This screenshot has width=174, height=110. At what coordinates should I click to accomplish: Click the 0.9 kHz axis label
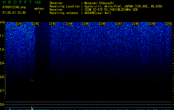coord(2,63)
